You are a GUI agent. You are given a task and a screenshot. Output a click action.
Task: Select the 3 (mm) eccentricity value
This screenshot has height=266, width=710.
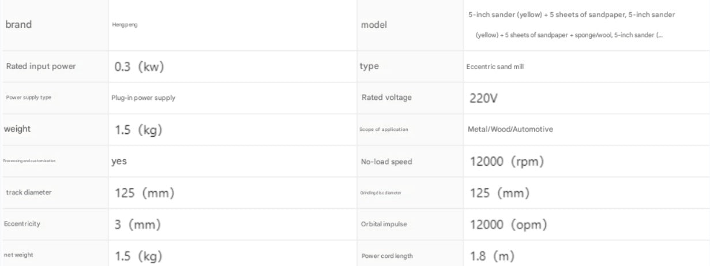[x=137, y=224]
